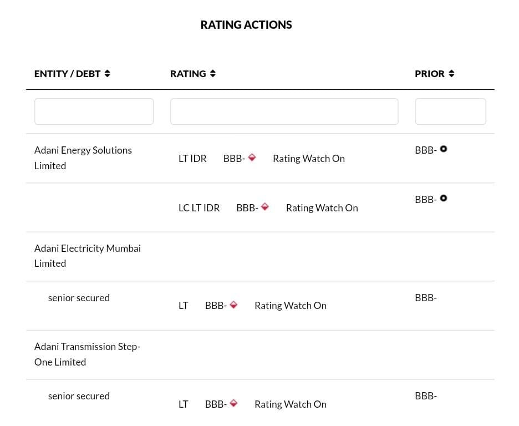Screen dimensions: 519x426
Task: Click Rating Watch On in LC LT IDR row
Action: (x=322, y=208)
